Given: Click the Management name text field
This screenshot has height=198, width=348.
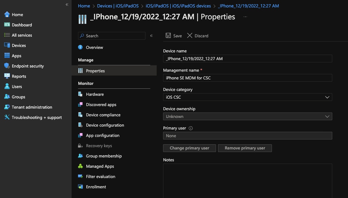Looking at the screenshot, I should pyautogui.click(x=247, y=78).
